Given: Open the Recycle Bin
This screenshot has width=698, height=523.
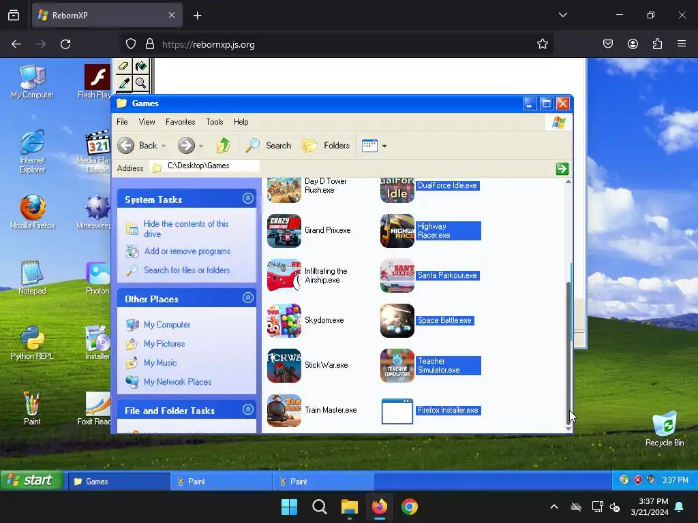Looking at the screenshot, I should pos(664,429).
